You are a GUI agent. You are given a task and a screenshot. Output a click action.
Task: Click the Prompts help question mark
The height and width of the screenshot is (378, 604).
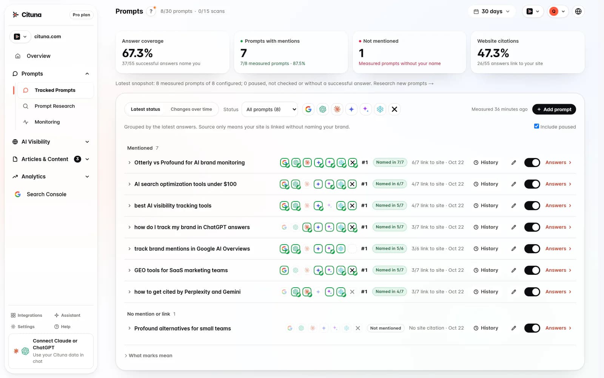pos(151,11)
